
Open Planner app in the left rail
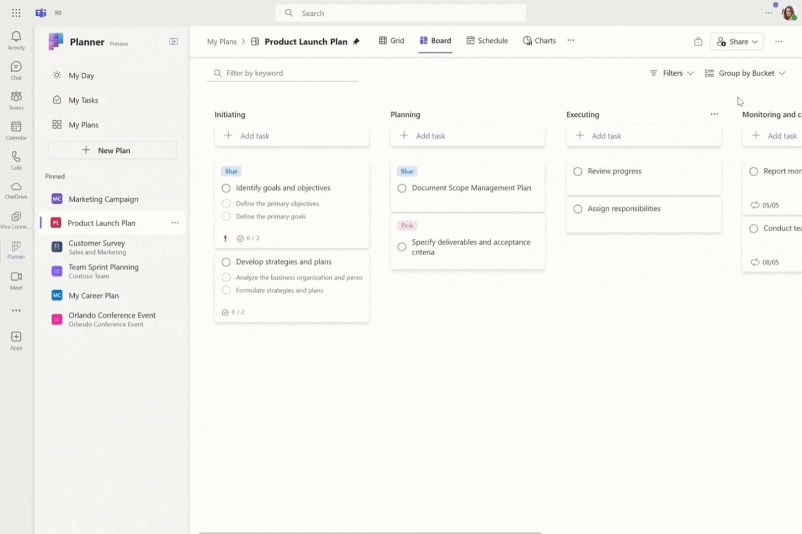pos(16,250)
